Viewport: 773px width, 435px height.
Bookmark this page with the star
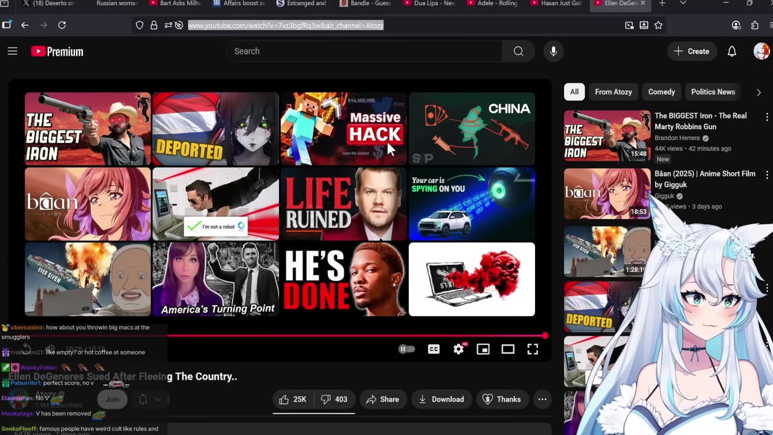(x=658, y=25)
